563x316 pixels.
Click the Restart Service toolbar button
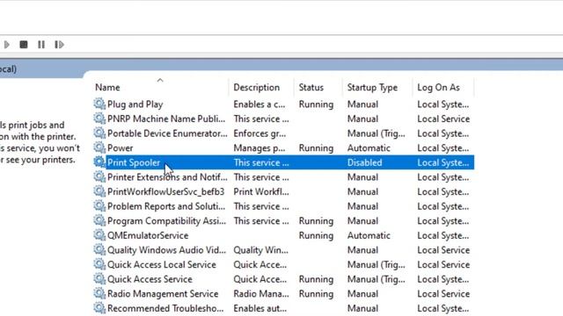pyautogui.click(x=59, y=45)
